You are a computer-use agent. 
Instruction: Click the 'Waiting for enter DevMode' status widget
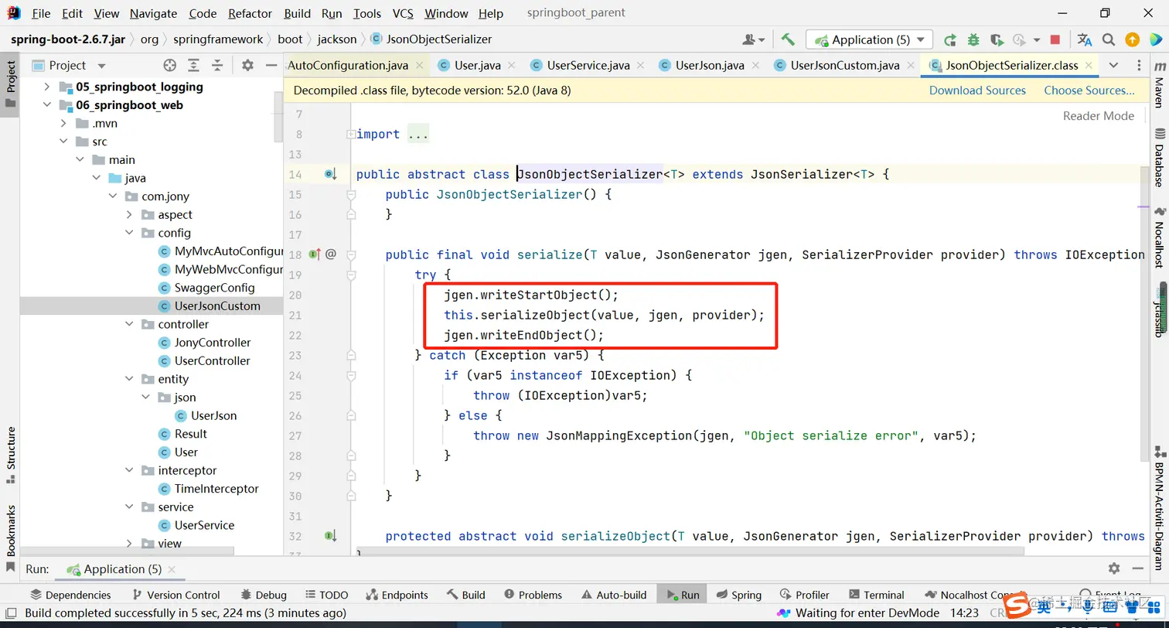[858, 613]
